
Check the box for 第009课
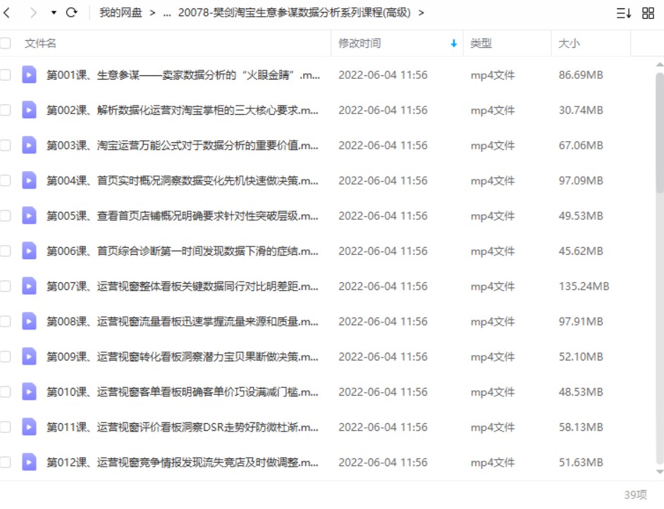5,357
